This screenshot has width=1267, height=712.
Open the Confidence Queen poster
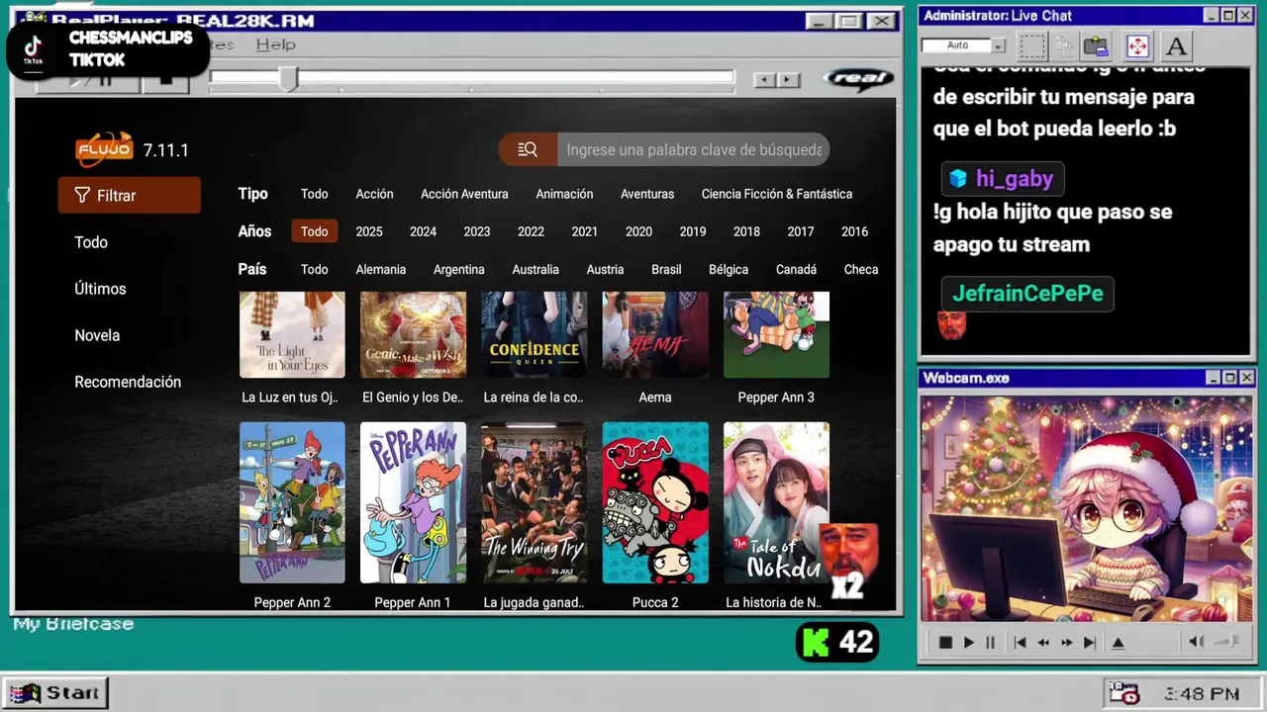pyautogui.click(x=535, y=334)
